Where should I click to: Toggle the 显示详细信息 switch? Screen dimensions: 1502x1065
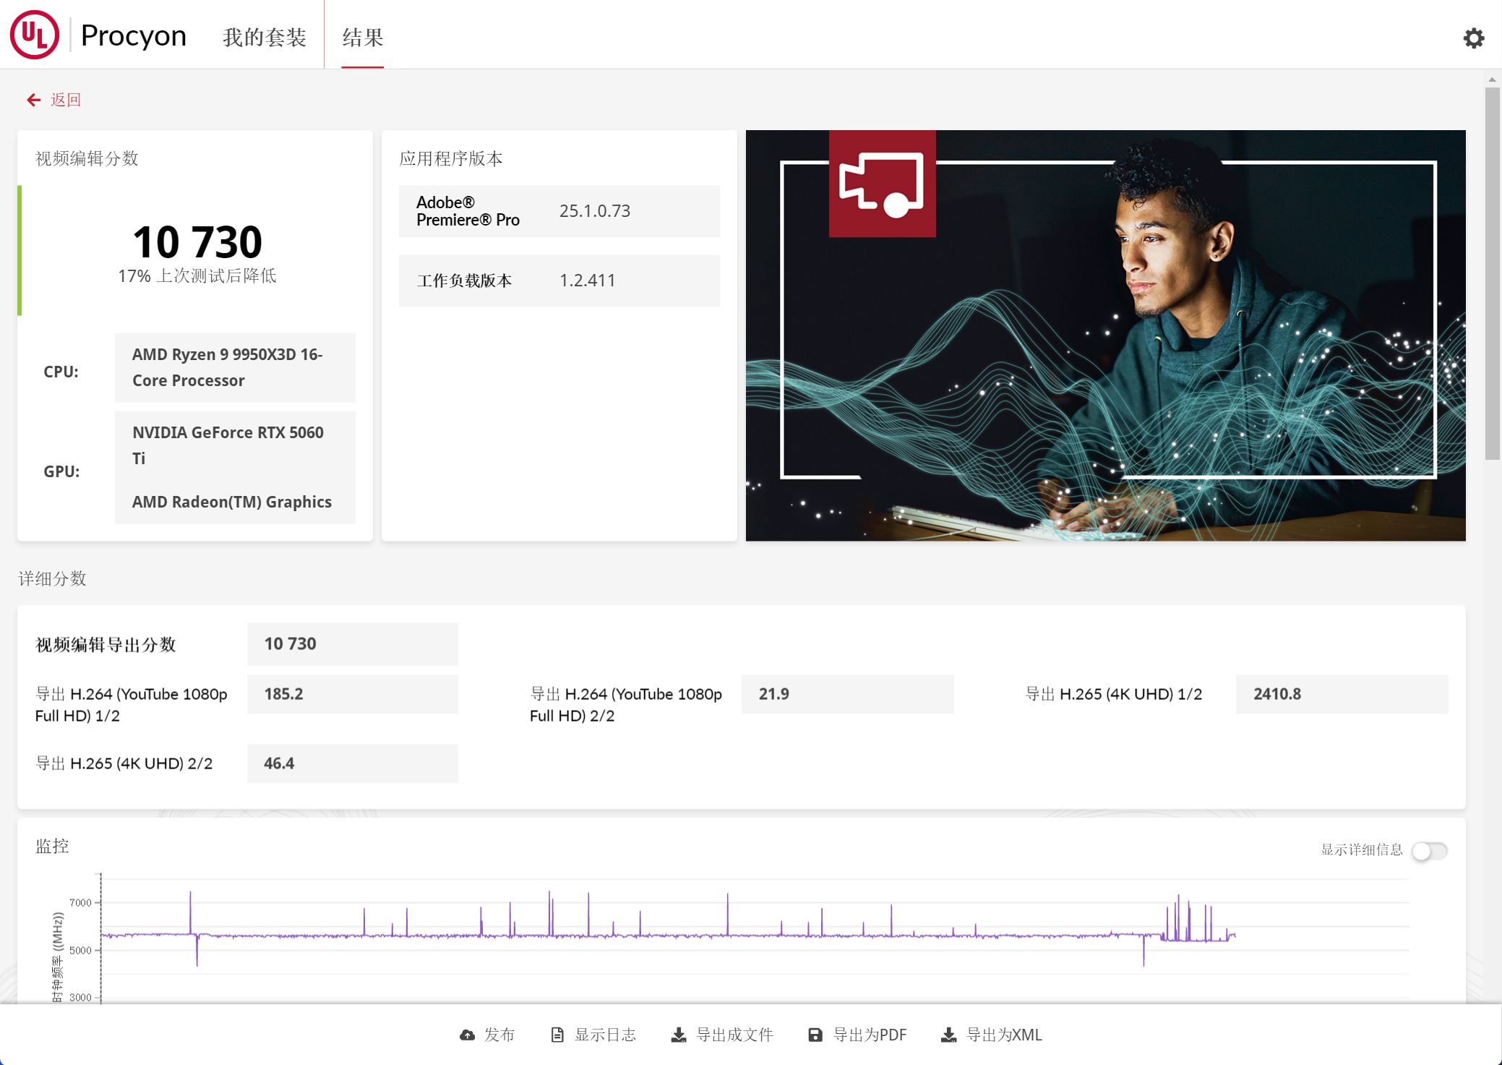point(1429,850)
